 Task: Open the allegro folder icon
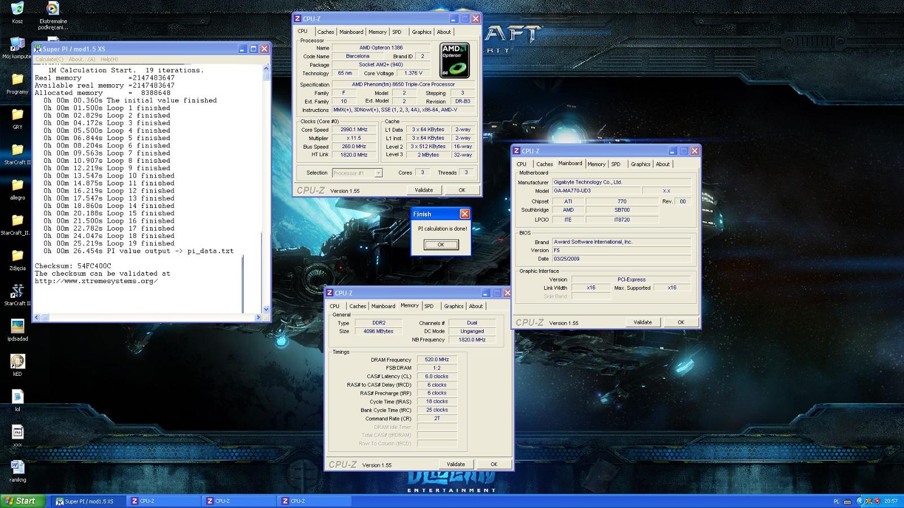(x=18, y=185)
